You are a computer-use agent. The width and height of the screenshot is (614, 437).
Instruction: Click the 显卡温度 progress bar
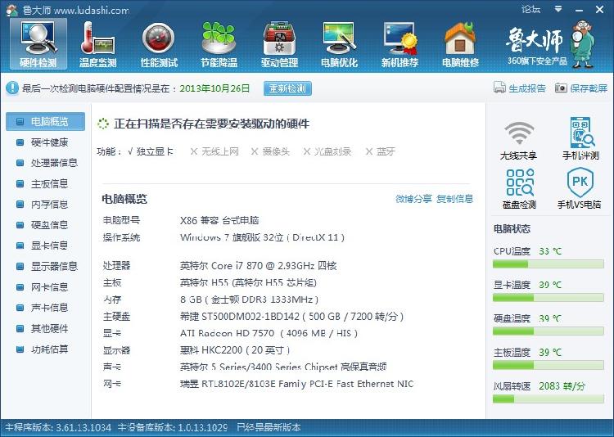click(549, 298)
